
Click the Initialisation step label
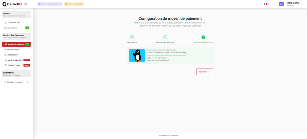click(x=132, y=42)
